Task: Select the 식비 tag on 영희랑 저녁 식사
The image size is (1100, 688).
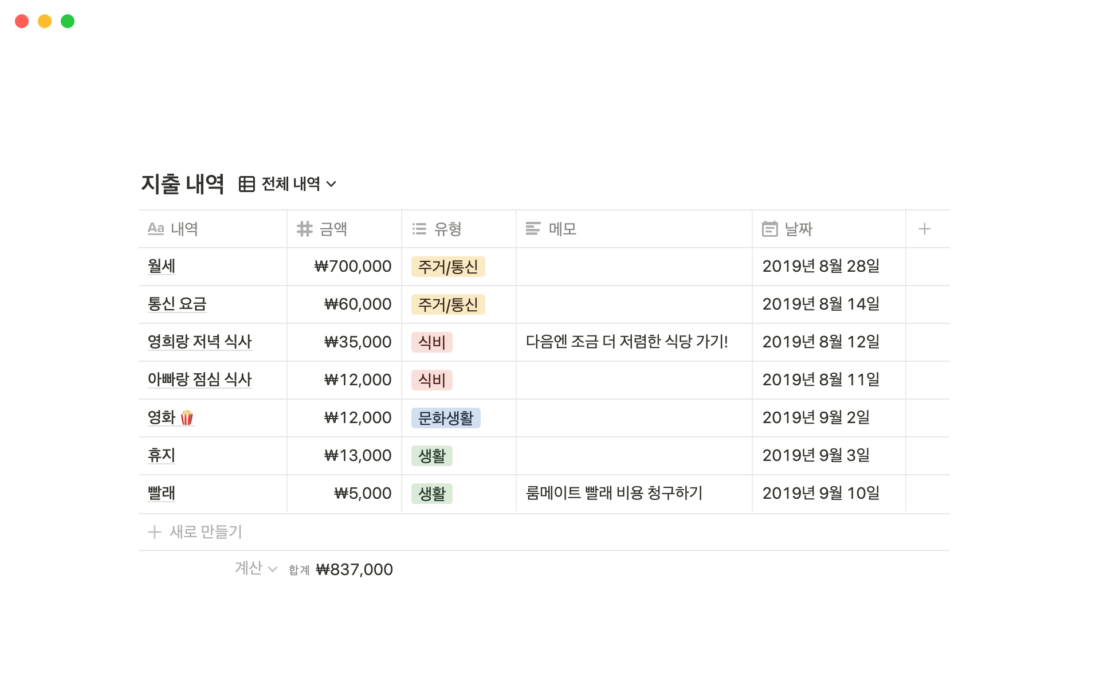Action: pos(431,342)
